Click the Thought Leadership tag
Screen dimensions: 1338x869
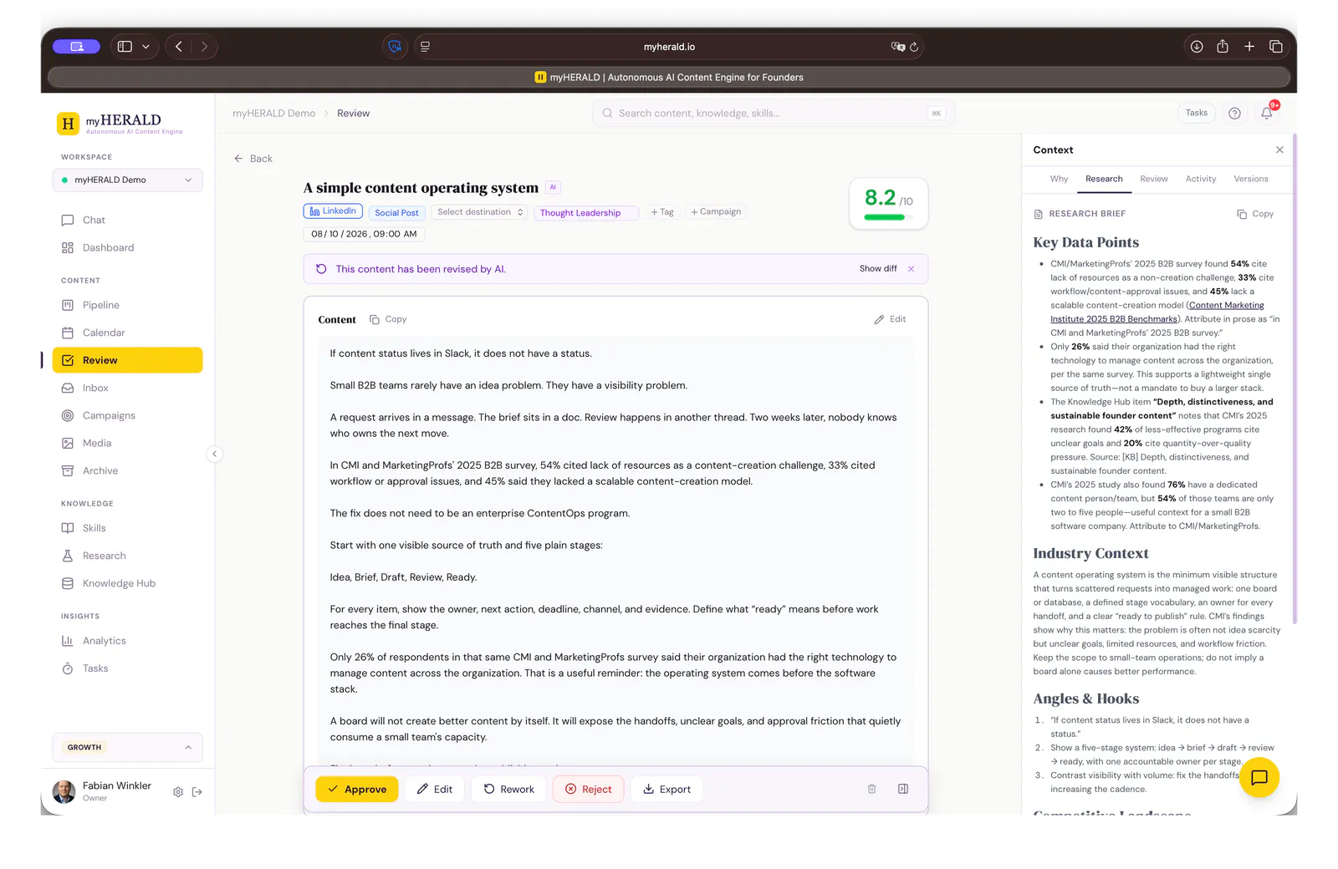[586, 213]
